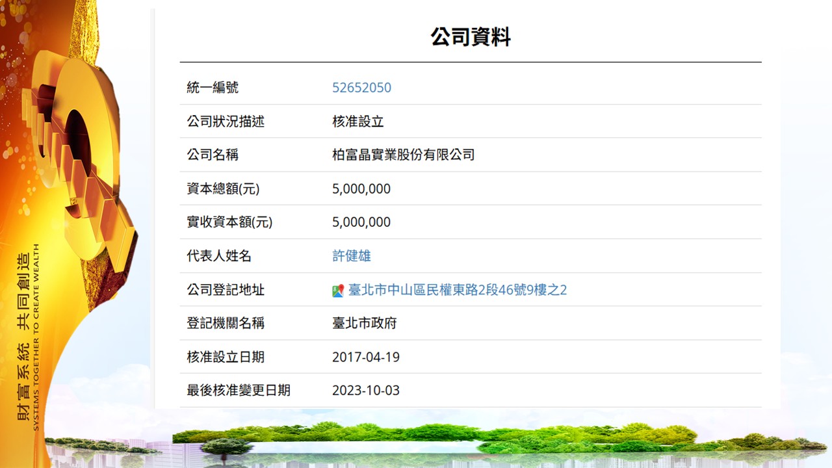Viewport: 832px width, 468px height.
Task: Select company name 柏富晶實業股份有限公司
Action: coord(403,155)
